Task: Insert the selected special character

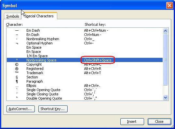Action: [132, 121]
